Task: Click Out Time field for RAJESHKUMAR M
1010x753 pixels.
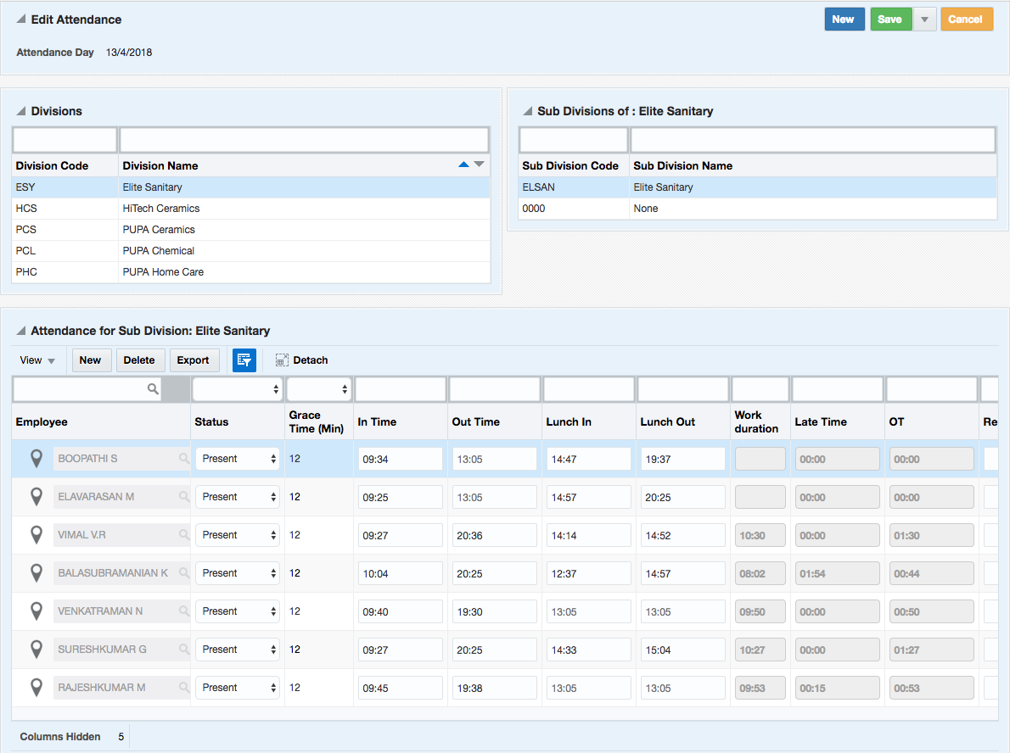Action: [x=495, y=688]
